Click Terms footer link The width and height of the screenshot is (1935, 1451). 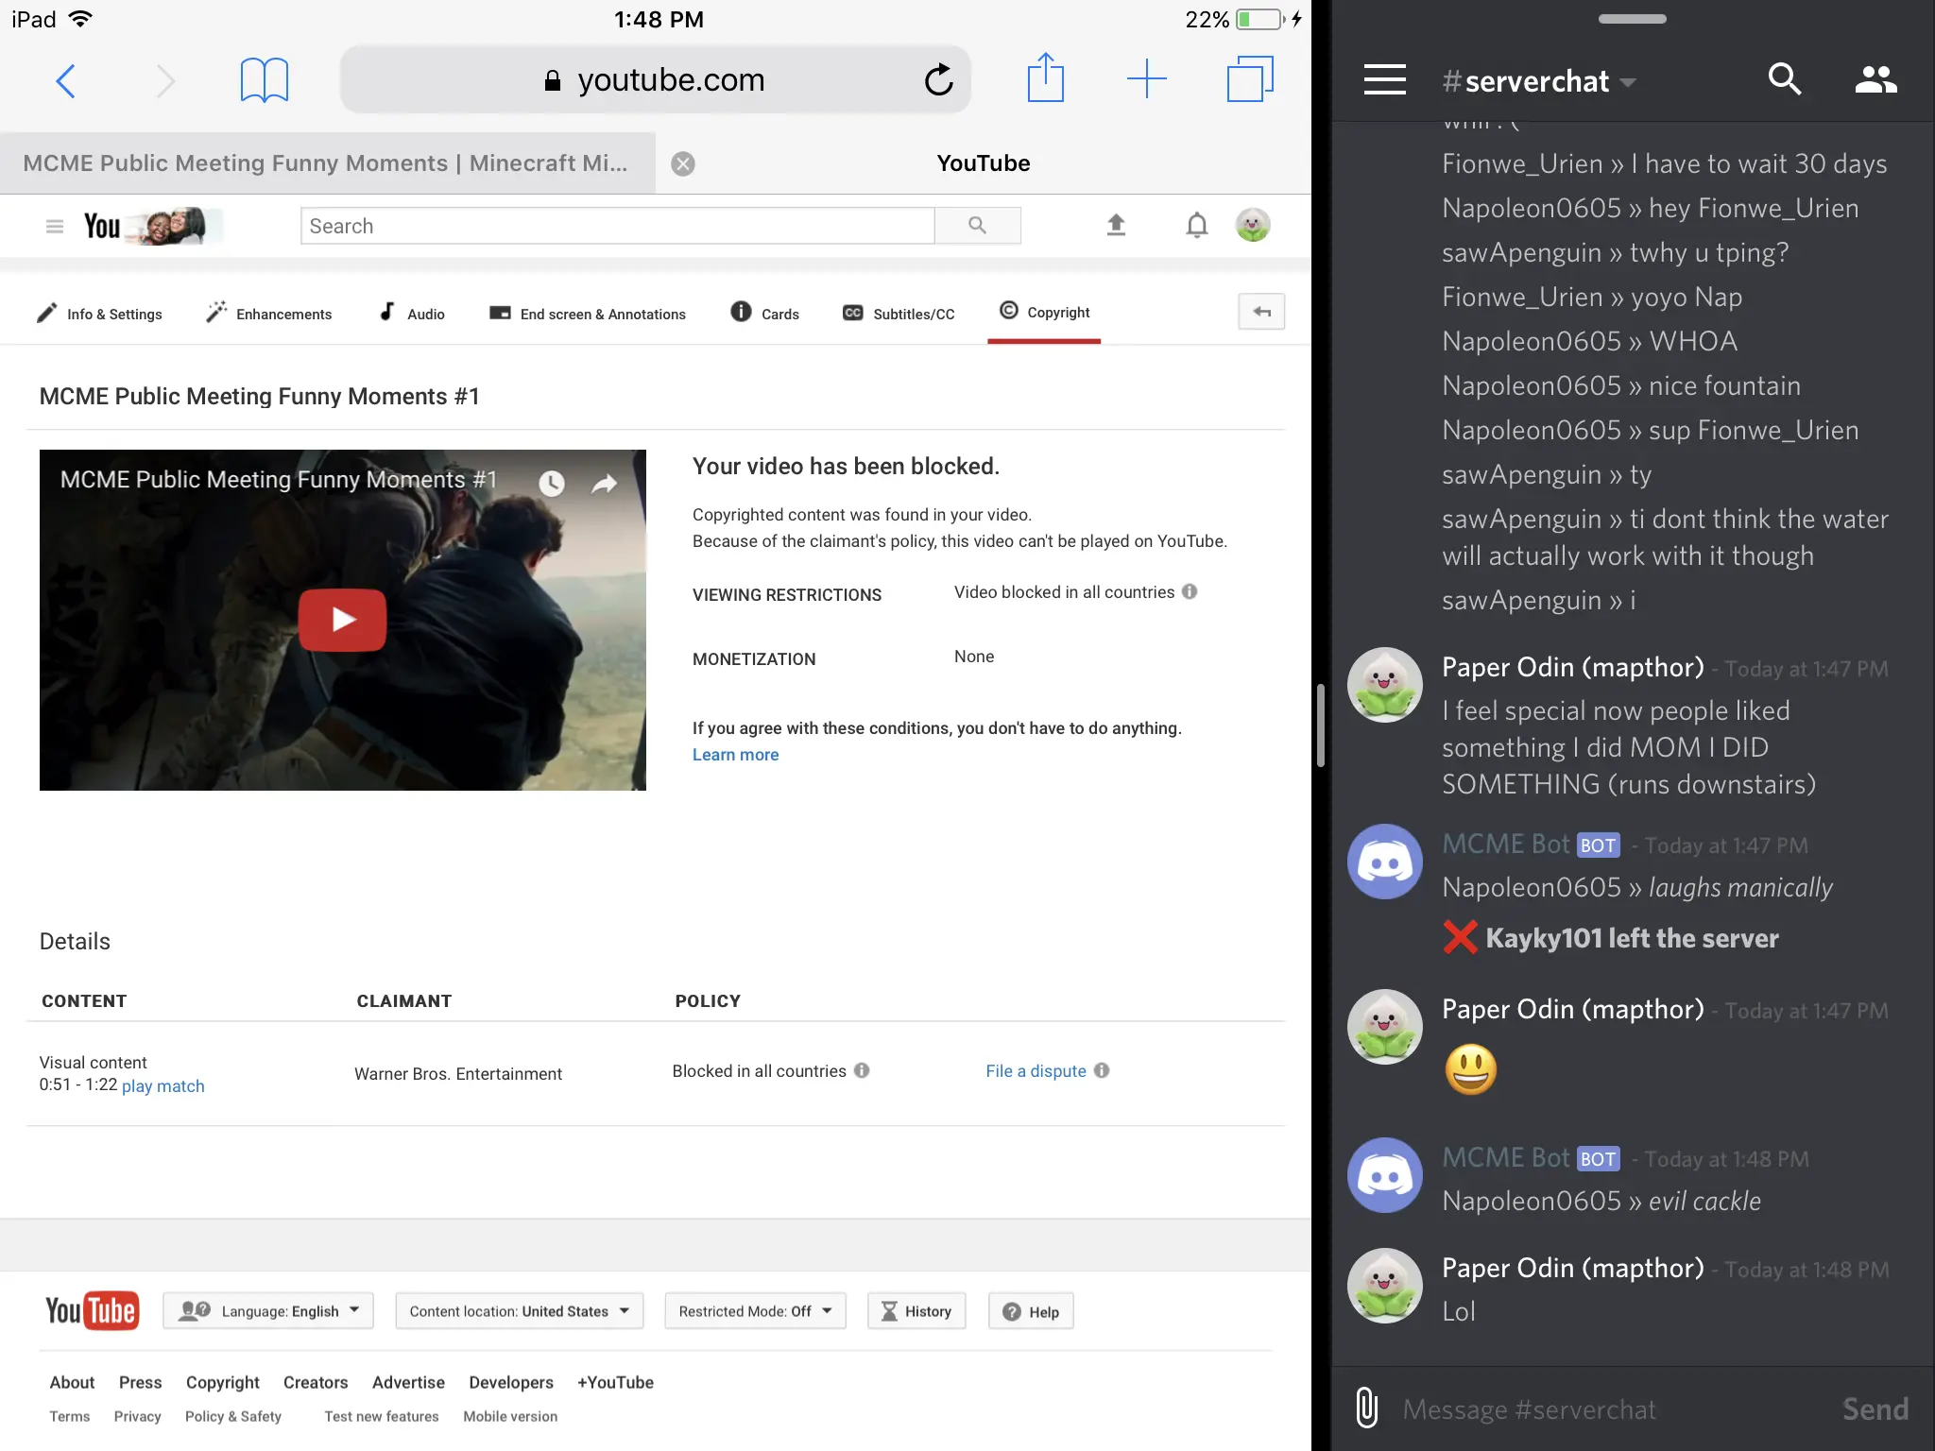coord(70,1416)
